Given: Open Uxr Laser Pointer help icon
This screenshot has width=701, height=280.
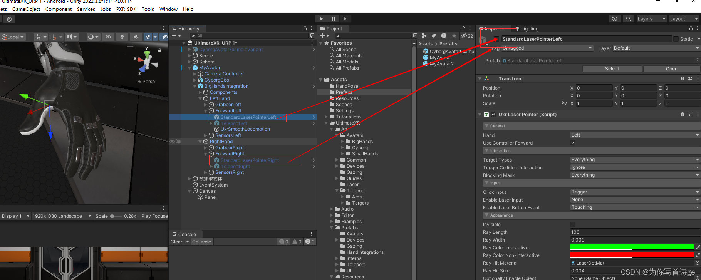Looking at the screenshot, I should tap(683, 114).
